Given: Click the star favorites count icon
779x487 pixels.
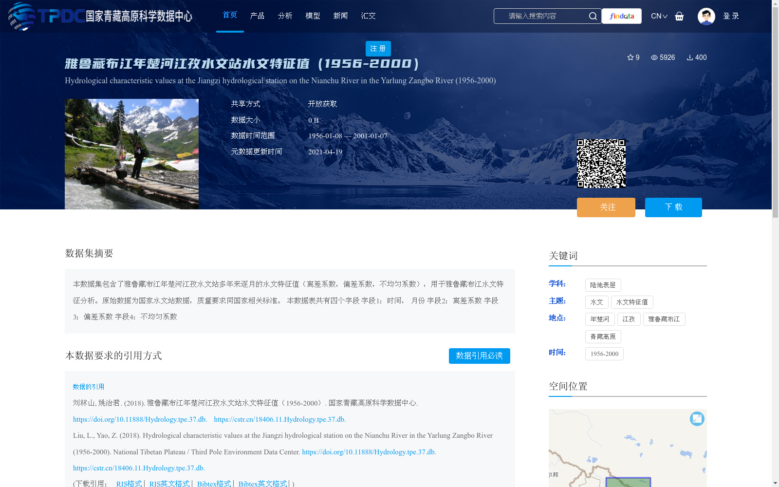Looking at the screenshot, I should tap(630, 57).
